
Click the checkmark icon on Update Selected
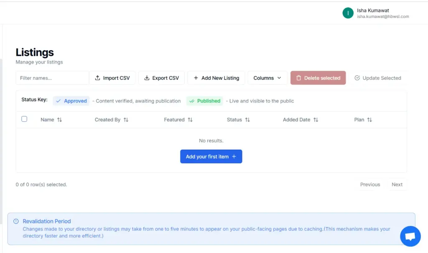pyautogui.click(x=357, y=78)
